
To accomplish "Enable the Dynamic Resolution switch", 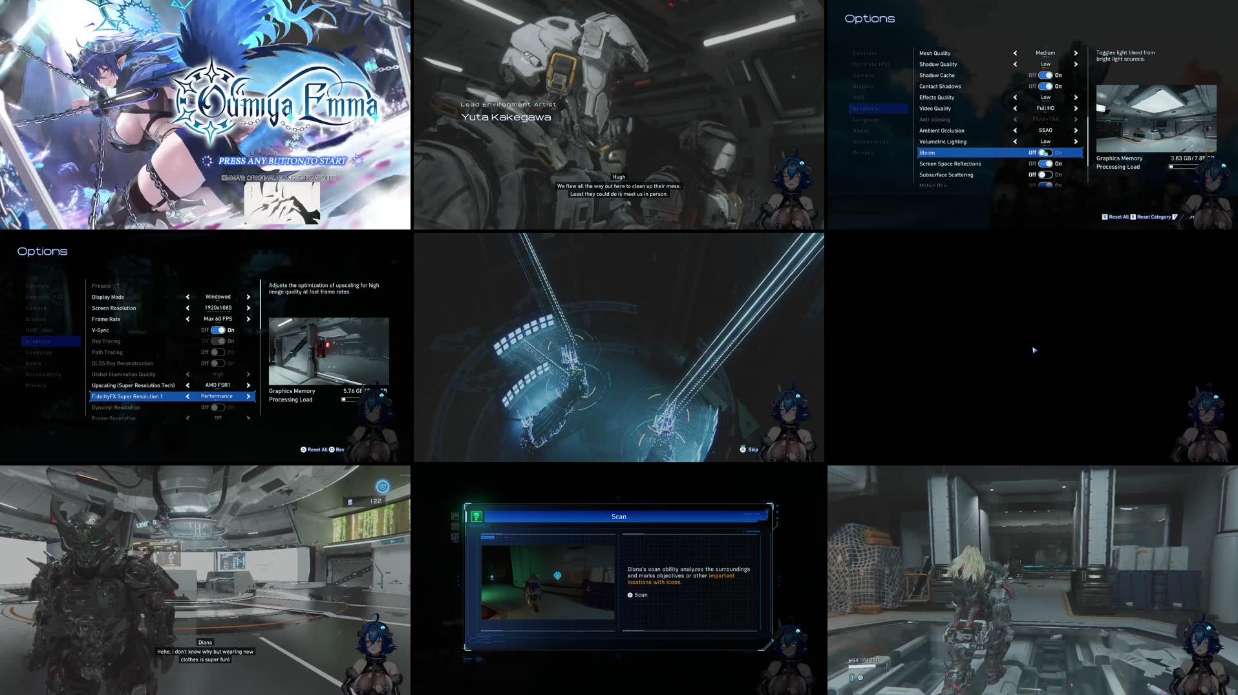I will point(218,407).
